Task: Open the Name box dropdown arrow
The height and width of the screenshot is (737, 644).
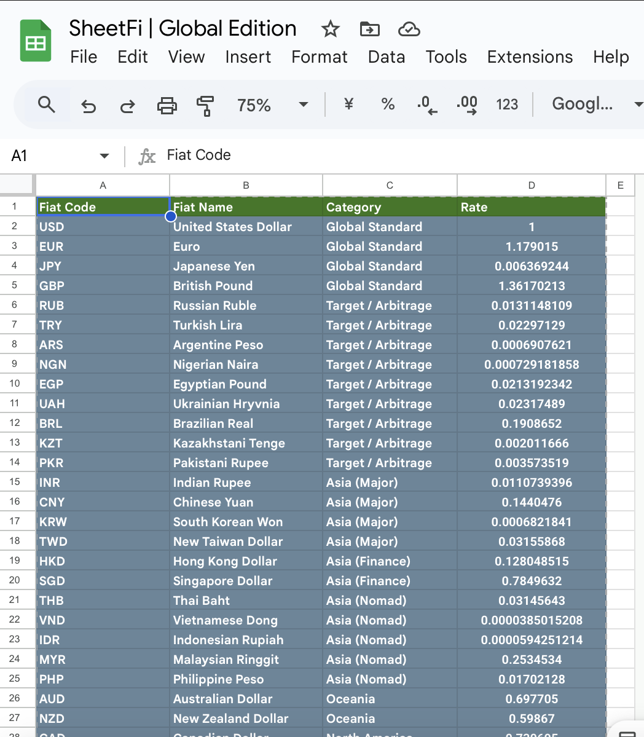Action: point(104,156)
